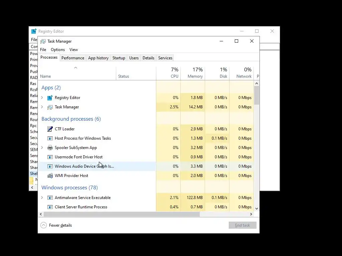
Task: Click the horizontal scrollbar thumb
Action: tap(122, 214)
